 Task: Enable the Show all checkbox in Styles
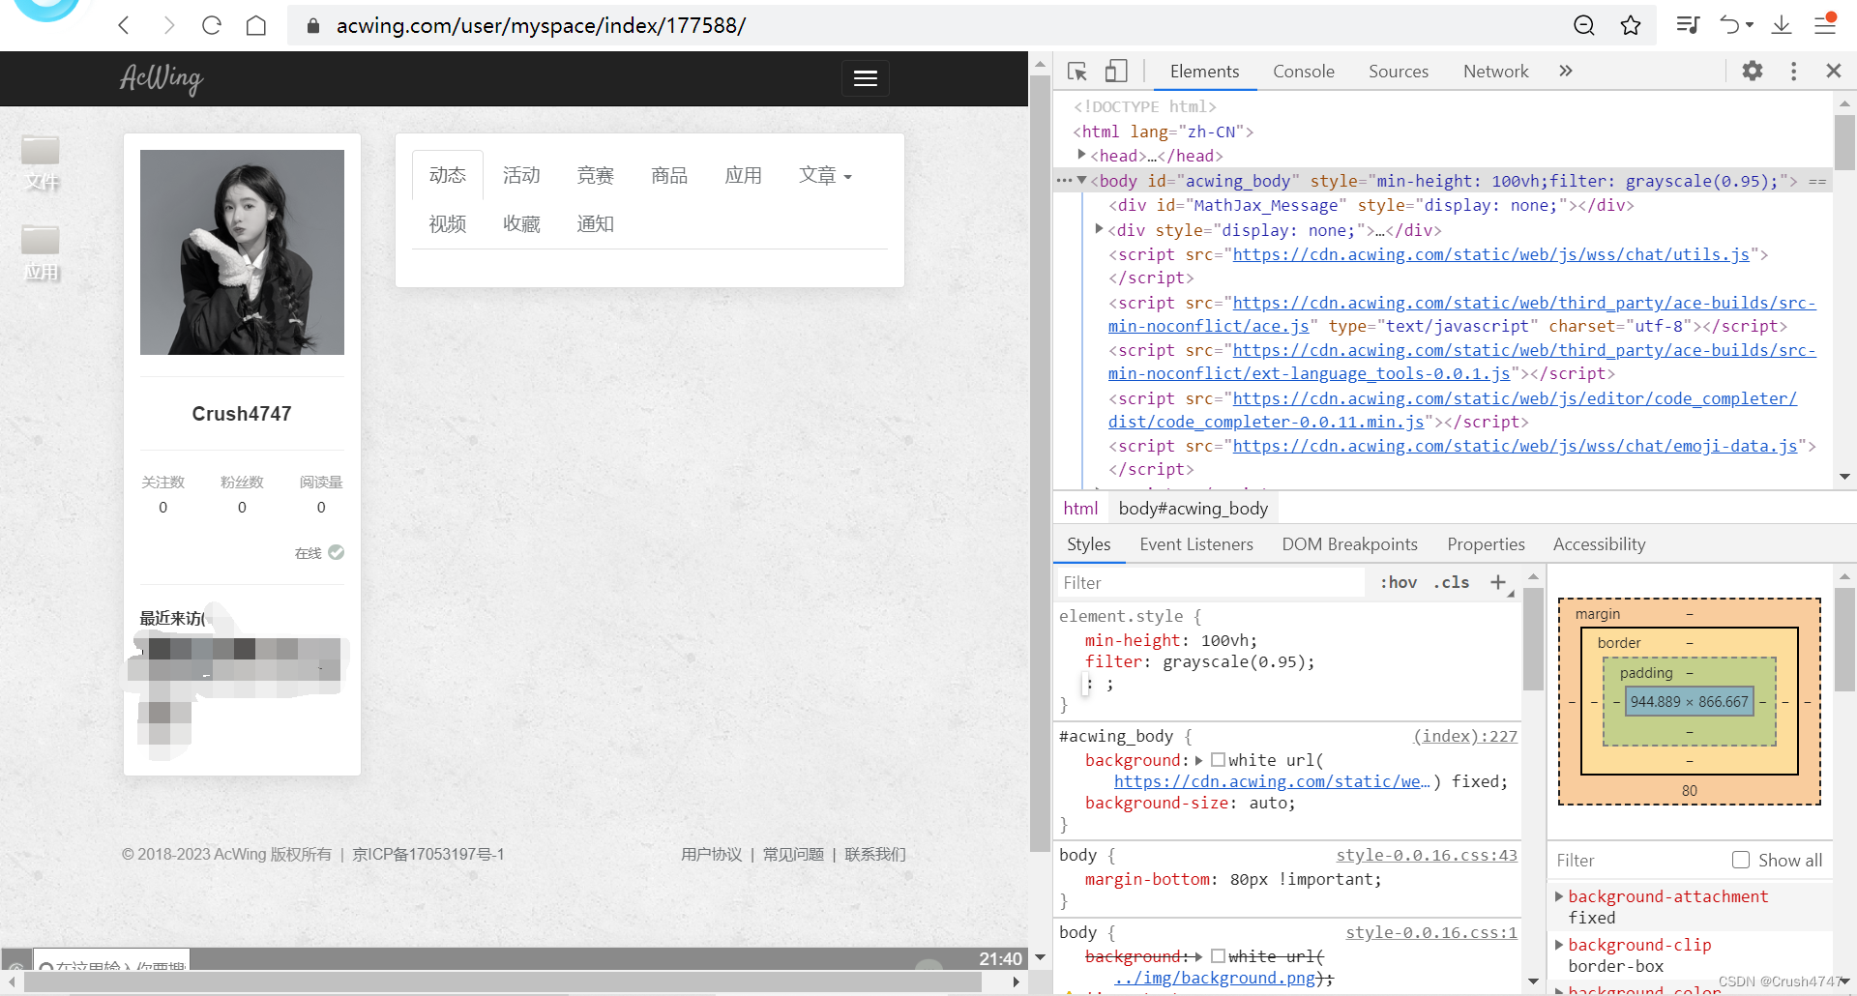click(1742, 860)
